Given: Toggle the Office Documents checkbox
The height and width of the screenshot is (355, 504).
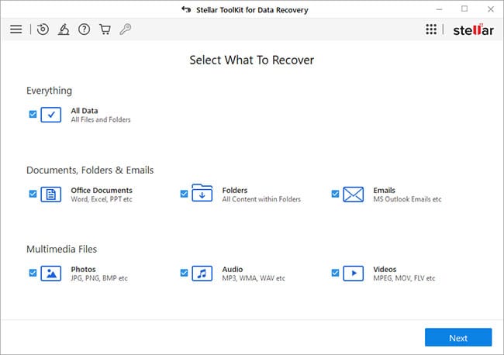Looking at the screenshot, I should tap(33, 194).
